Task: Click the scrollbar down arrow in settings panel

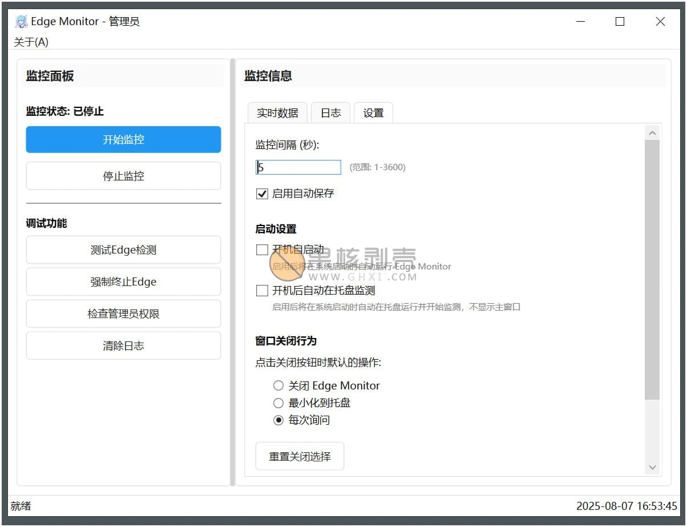Action: tap(652, 467)
